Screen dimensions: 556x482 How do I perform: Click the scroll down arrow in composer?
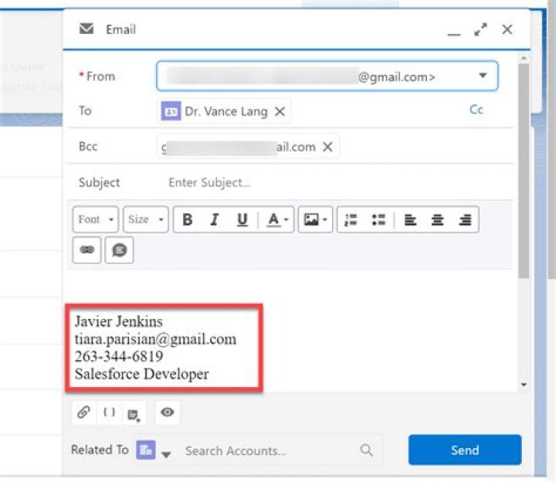pos(524,385)
